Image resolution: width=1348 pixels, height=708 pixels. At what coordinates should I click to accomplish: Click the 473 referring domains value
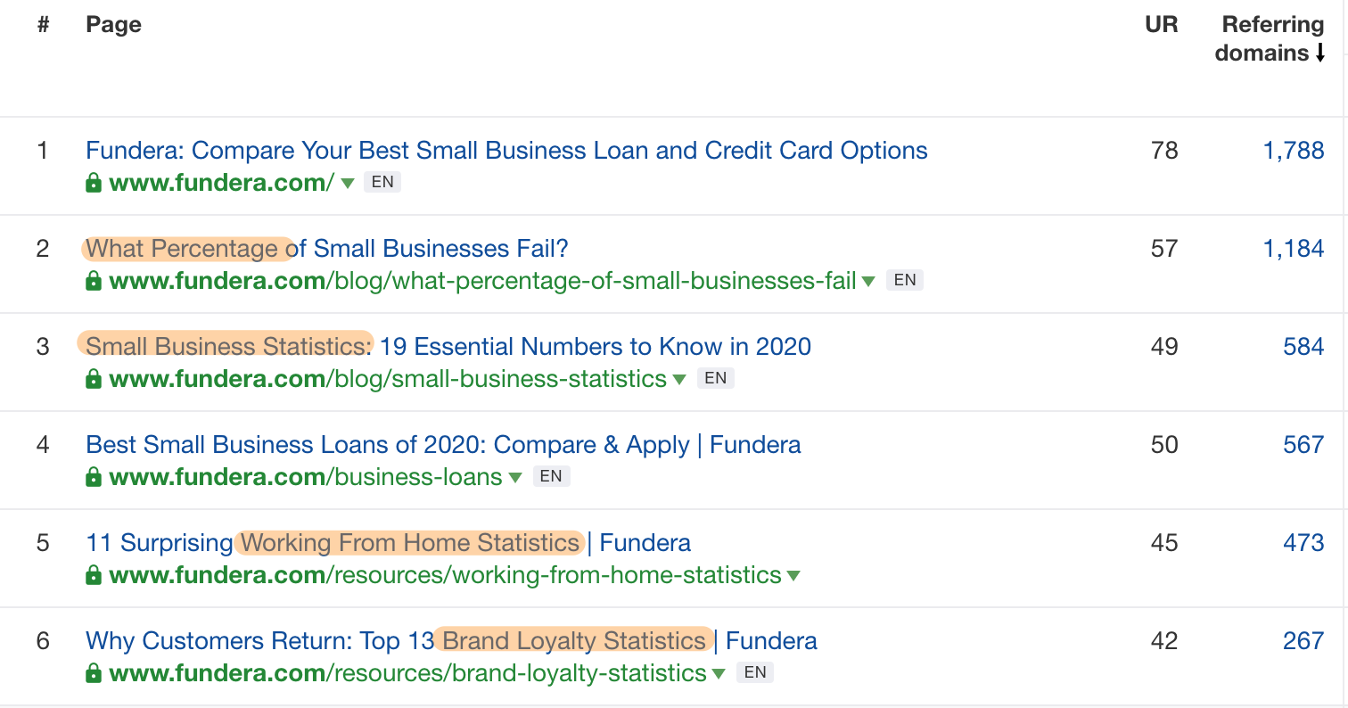(1304, 543)
